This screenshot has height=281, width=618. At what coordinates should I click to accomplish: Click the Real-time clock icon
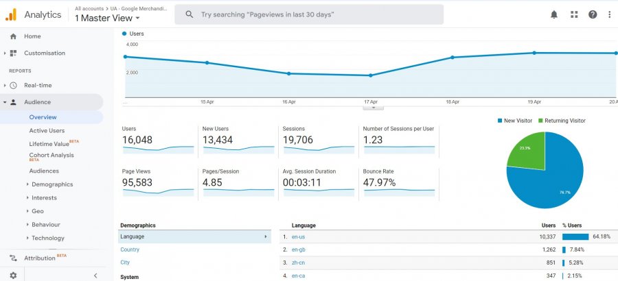tap(13, 86)
